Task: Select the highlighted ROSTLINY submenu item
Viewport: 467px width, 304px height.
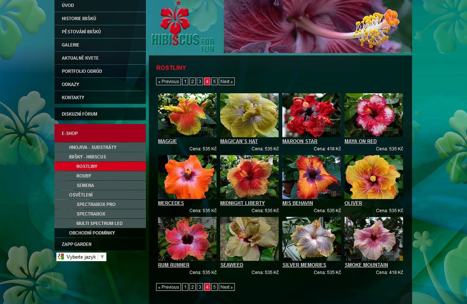Action: pos(100,166)
